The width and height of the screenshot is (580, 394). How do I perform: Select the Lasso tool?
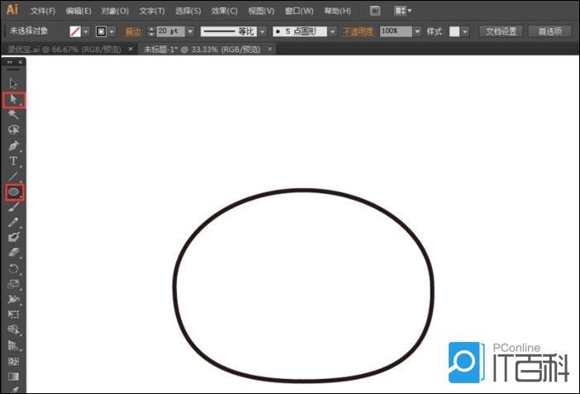[13, 130]
